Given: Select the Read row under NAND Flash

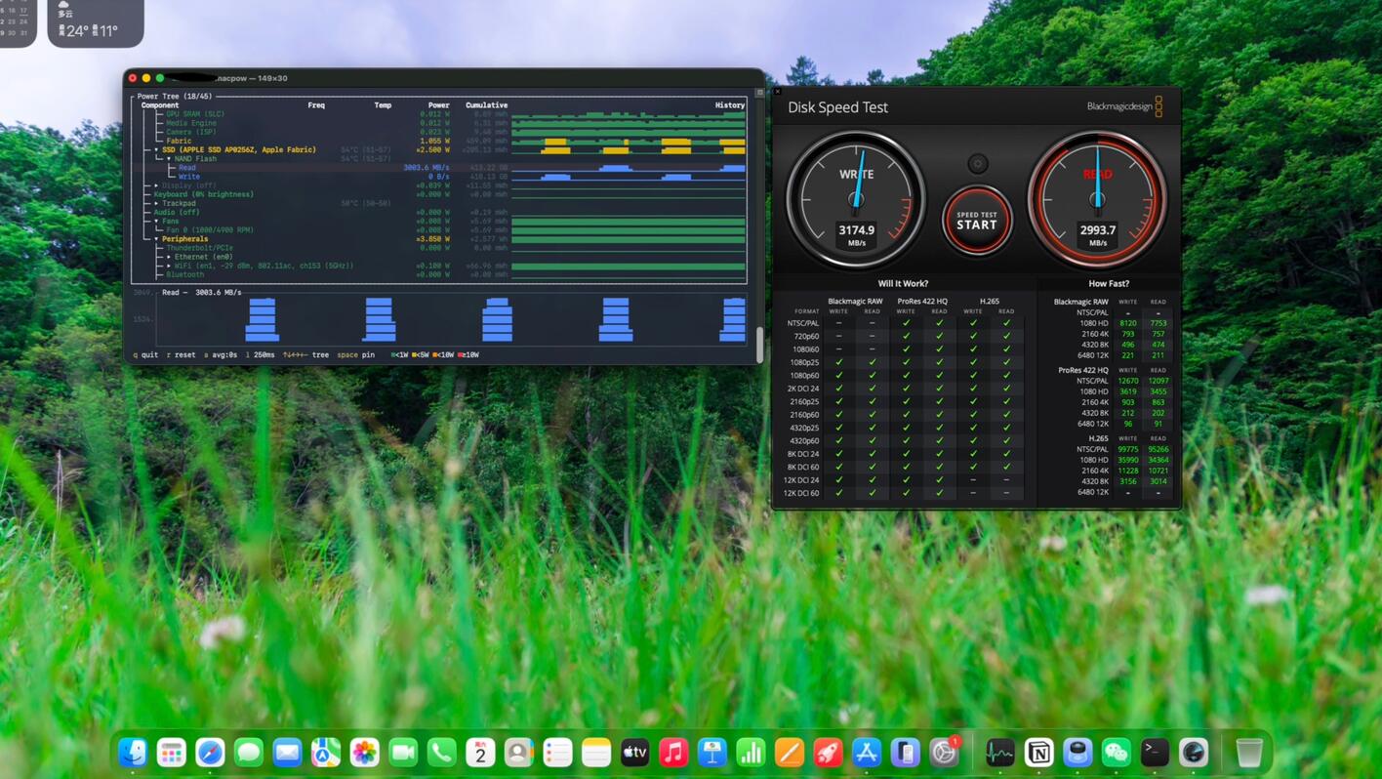Looking at the screenshot, I should point(439,168).
